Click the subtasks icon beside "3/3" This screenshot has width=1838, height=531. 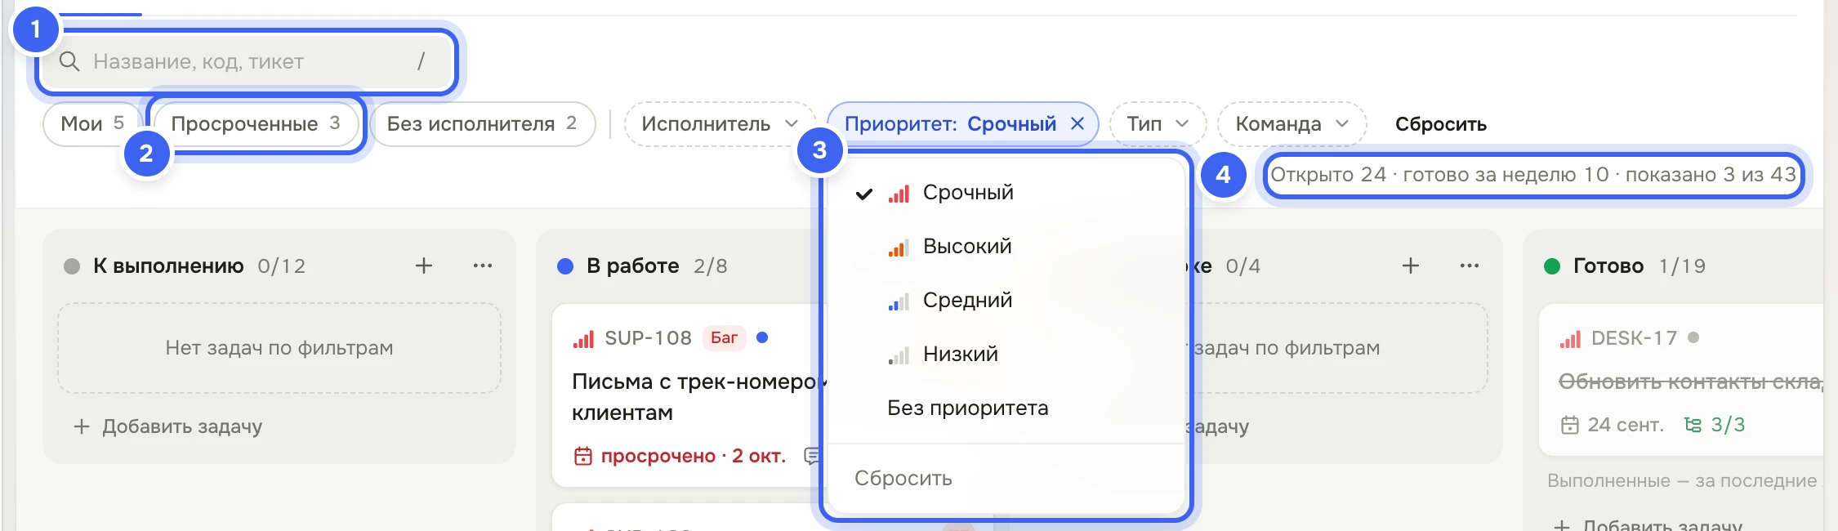coord(1693,425)
